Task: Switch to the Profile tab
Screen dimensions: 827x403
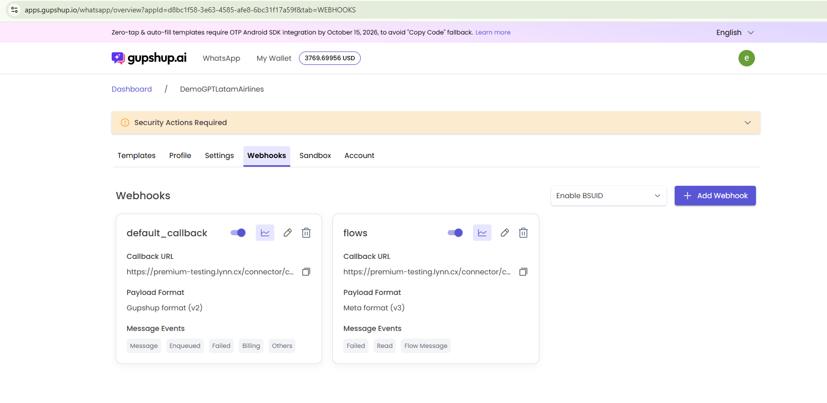Action: click(180, 155)
